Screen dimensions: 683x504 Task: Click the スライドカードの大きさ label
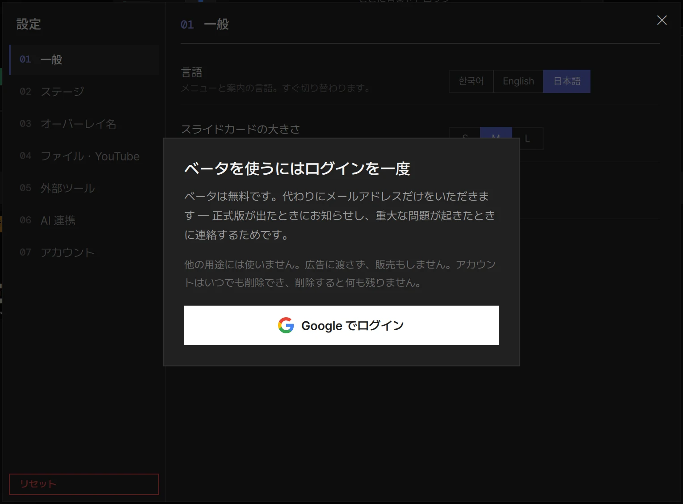(240, 129)
